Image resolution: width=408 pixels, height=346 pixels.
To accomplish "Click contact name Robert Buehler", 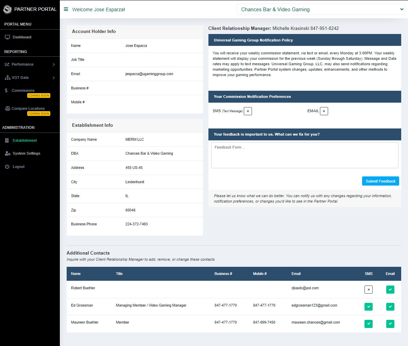I will (x=83, y=288).
